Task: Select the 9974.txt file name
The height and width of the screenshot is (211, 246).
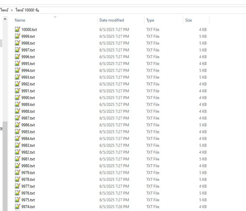Action: click(28, 207)
